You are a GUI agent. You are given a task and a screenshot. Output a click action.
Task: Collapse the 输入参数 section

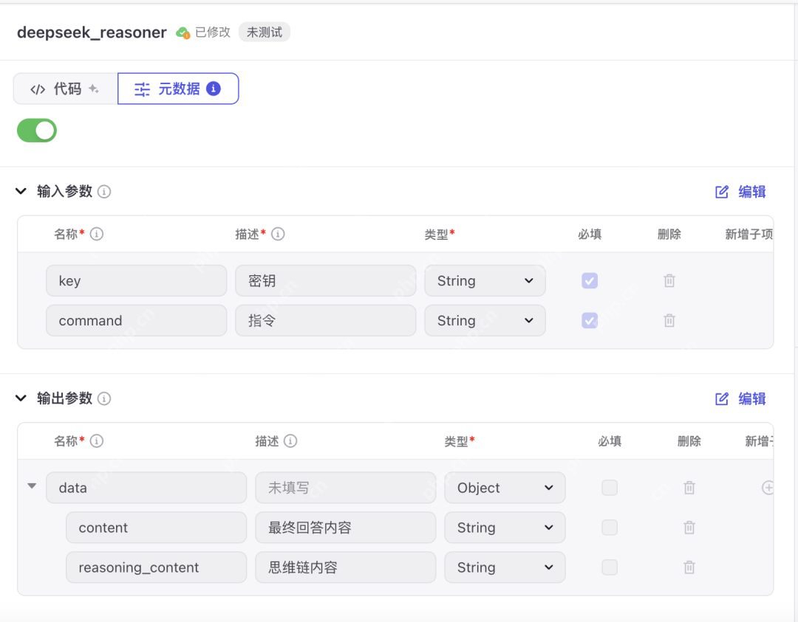21,192
